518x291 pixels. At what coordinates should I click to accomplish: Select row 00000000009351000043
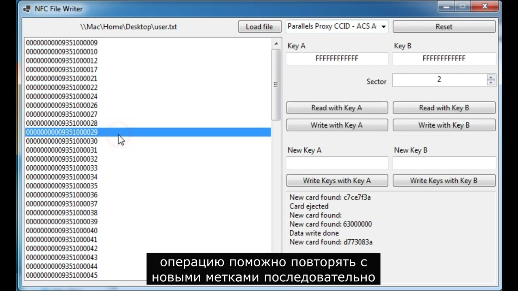(148, 257)
